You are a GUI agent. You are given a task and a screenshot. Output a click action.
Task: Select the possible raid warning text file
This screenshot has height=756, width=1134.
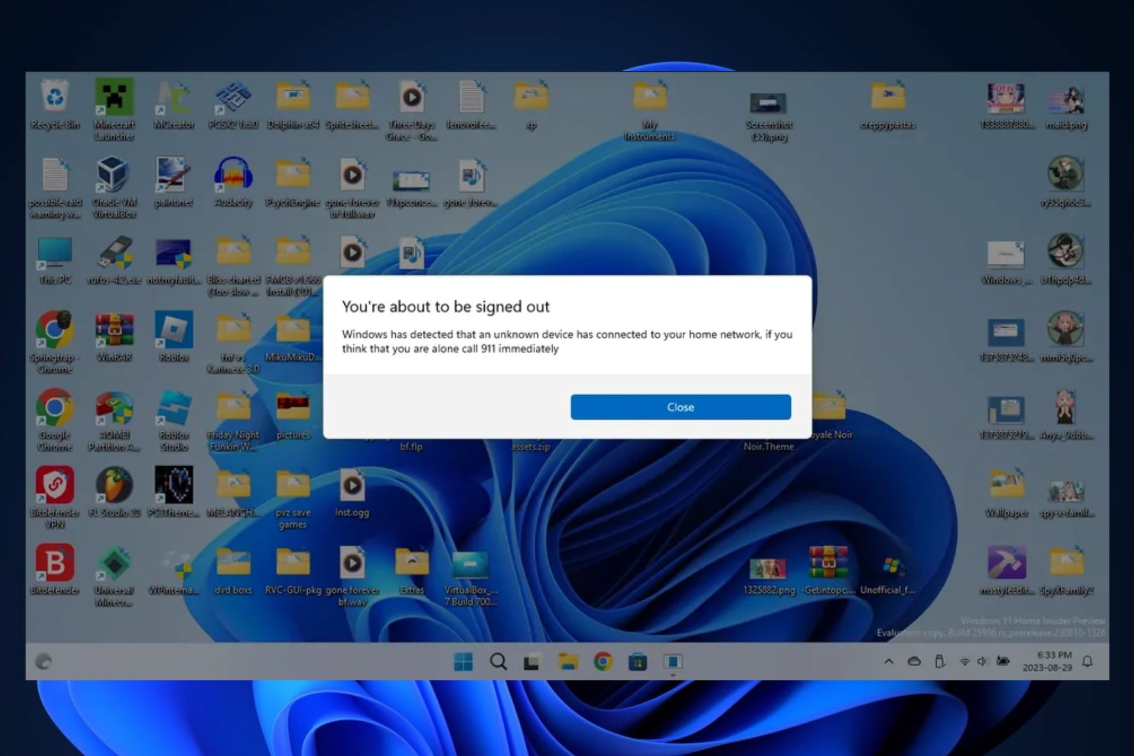55,187
